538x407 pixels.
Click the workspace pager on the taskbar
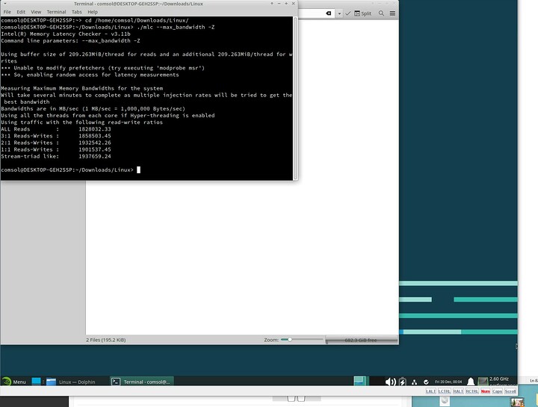click(360, 382)
